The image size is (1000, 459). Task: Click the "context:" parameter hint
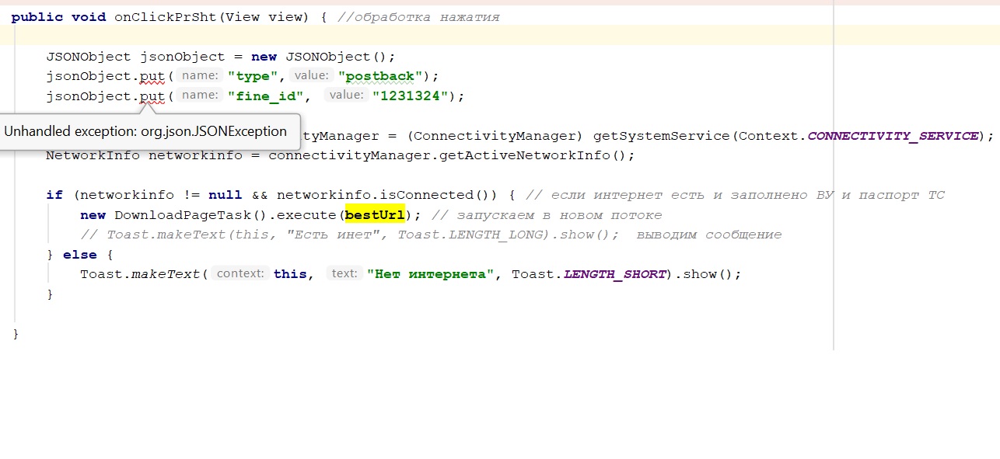point(241,274)
